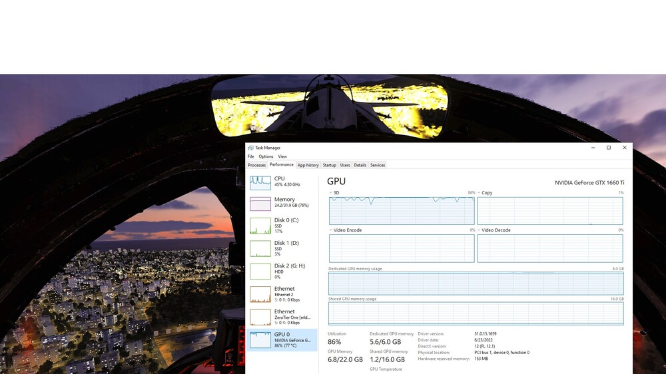Click the GPU 0 NVIDIA GeForce label

point(292,340)
